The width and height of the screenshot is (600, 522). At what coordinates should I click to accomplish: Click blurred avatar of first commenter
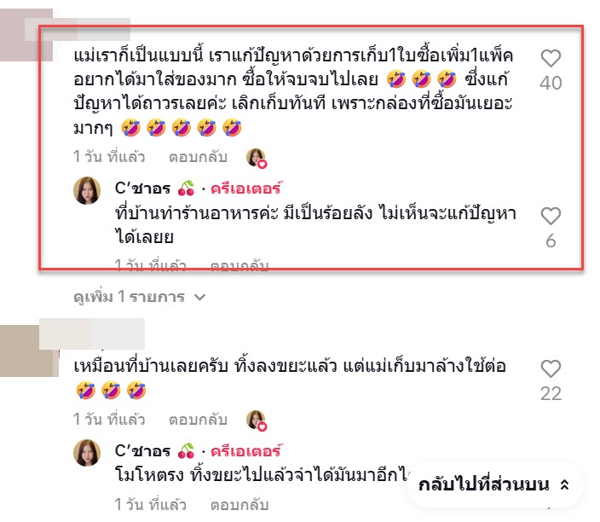point(26,35)
